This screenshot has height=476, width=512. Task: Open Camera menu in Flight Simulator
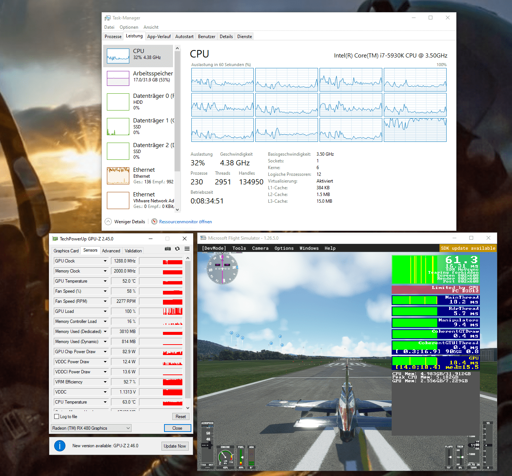[x=260, y=248]
